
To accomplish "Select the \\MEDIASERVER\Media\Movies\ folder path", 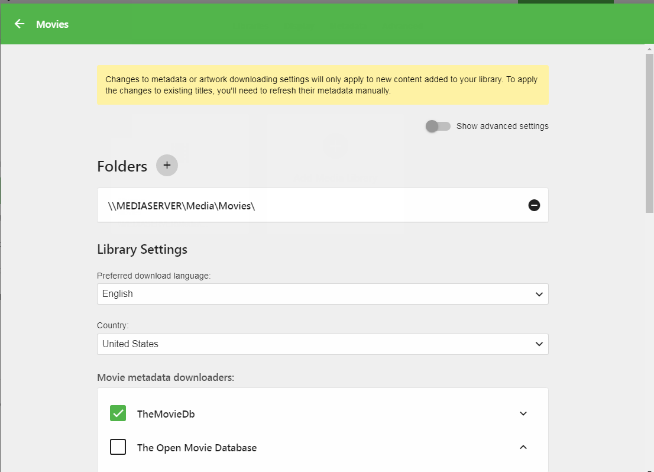I will pos(182,206).
